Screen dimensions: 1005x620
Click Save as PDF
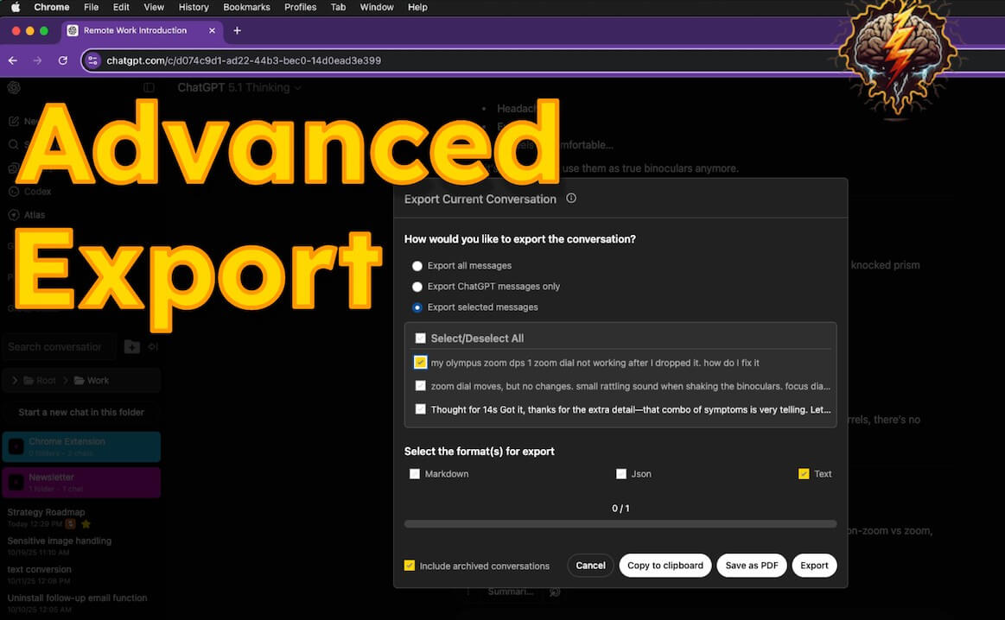coord(752,566)
